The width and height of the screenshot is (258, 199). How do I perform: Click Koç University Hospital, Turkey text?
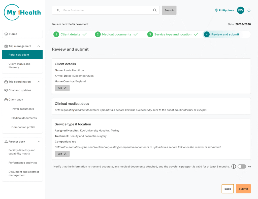click(100, 131)
